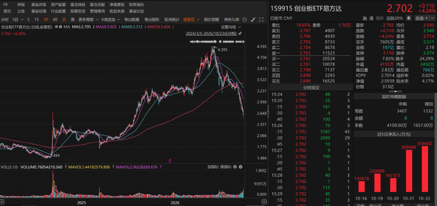Jump to earliest chart data with left double-arrow
The image size is (437, 206).
2,202
